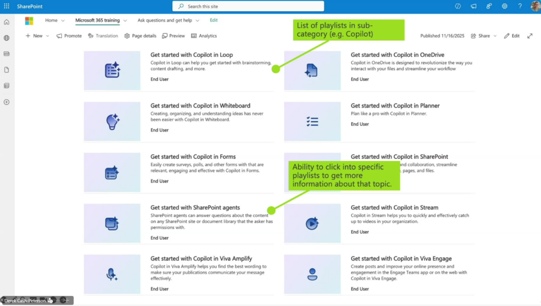
Task: Click the Home icon in the left rail
Action: (6, 22)
